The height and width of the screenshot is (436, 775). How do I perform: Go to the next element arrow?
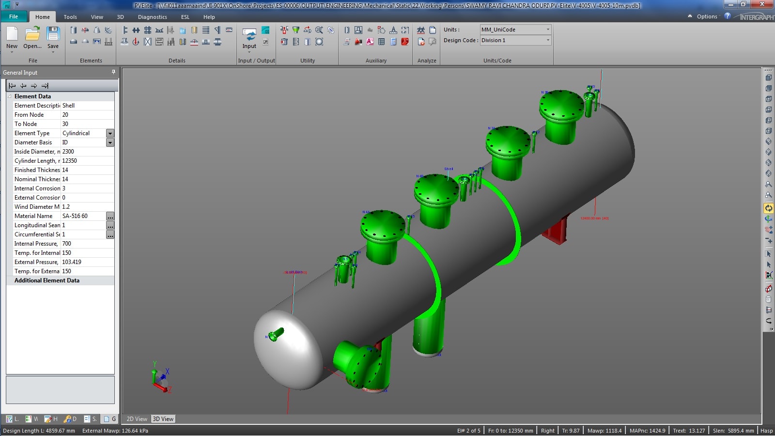point(34,86)
